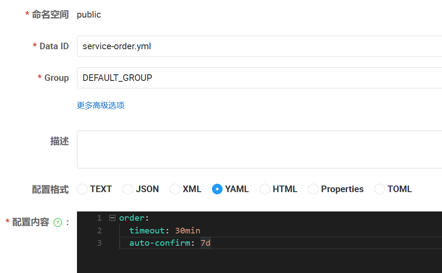Click the '7d' value in the editor

(x=205, y=243)
